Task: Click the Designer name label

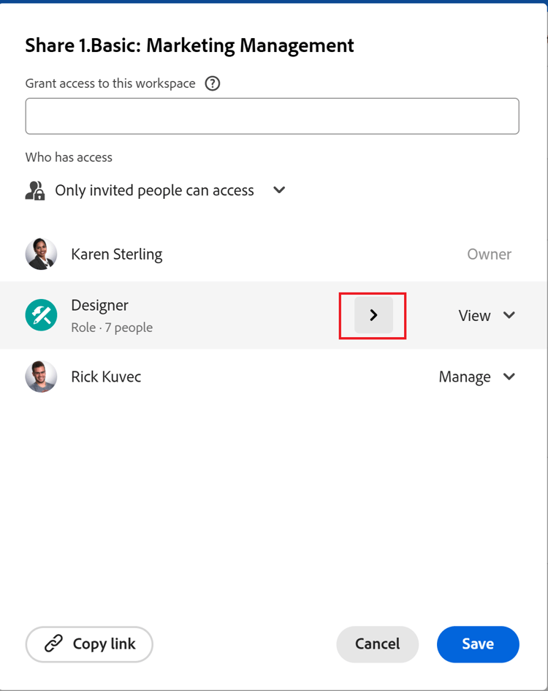Action: click(x=99, y=305)
